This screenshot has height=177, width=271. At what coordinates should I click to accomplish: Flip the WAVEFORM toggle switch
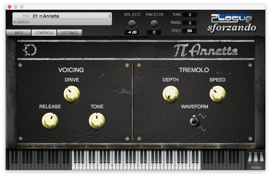(x=194, y=121)
